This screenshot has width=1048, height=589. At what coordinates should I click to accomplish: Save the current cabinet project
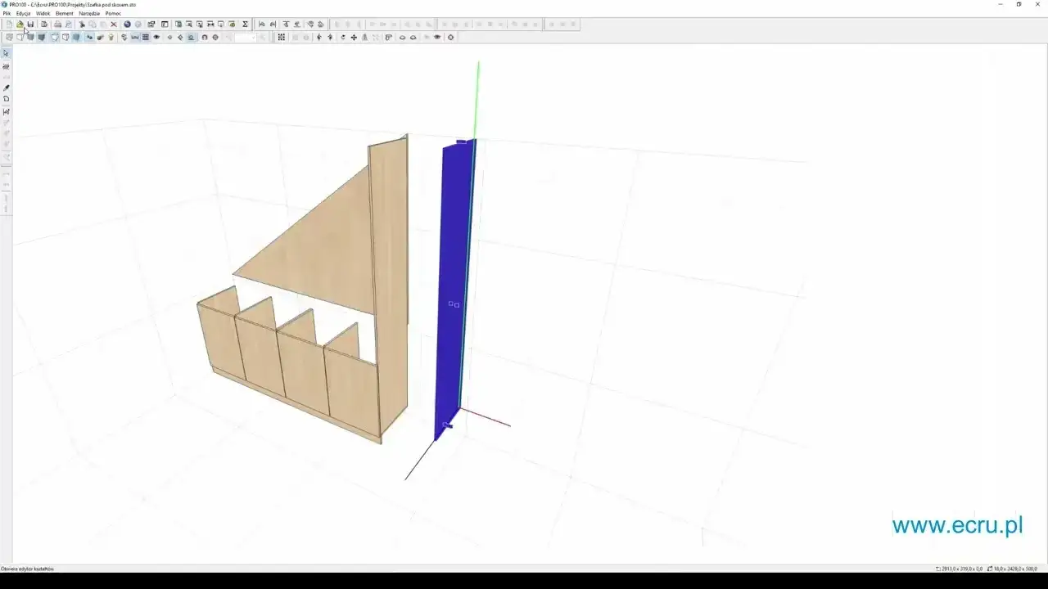(30, 24)
